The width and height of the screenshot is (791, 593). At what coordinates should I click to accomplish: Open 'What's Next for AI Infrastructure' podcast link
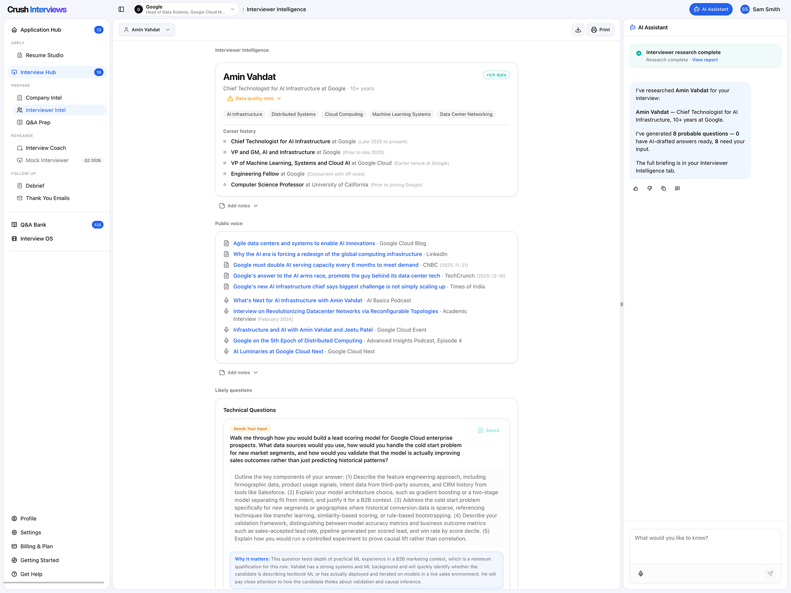[297, 300]
